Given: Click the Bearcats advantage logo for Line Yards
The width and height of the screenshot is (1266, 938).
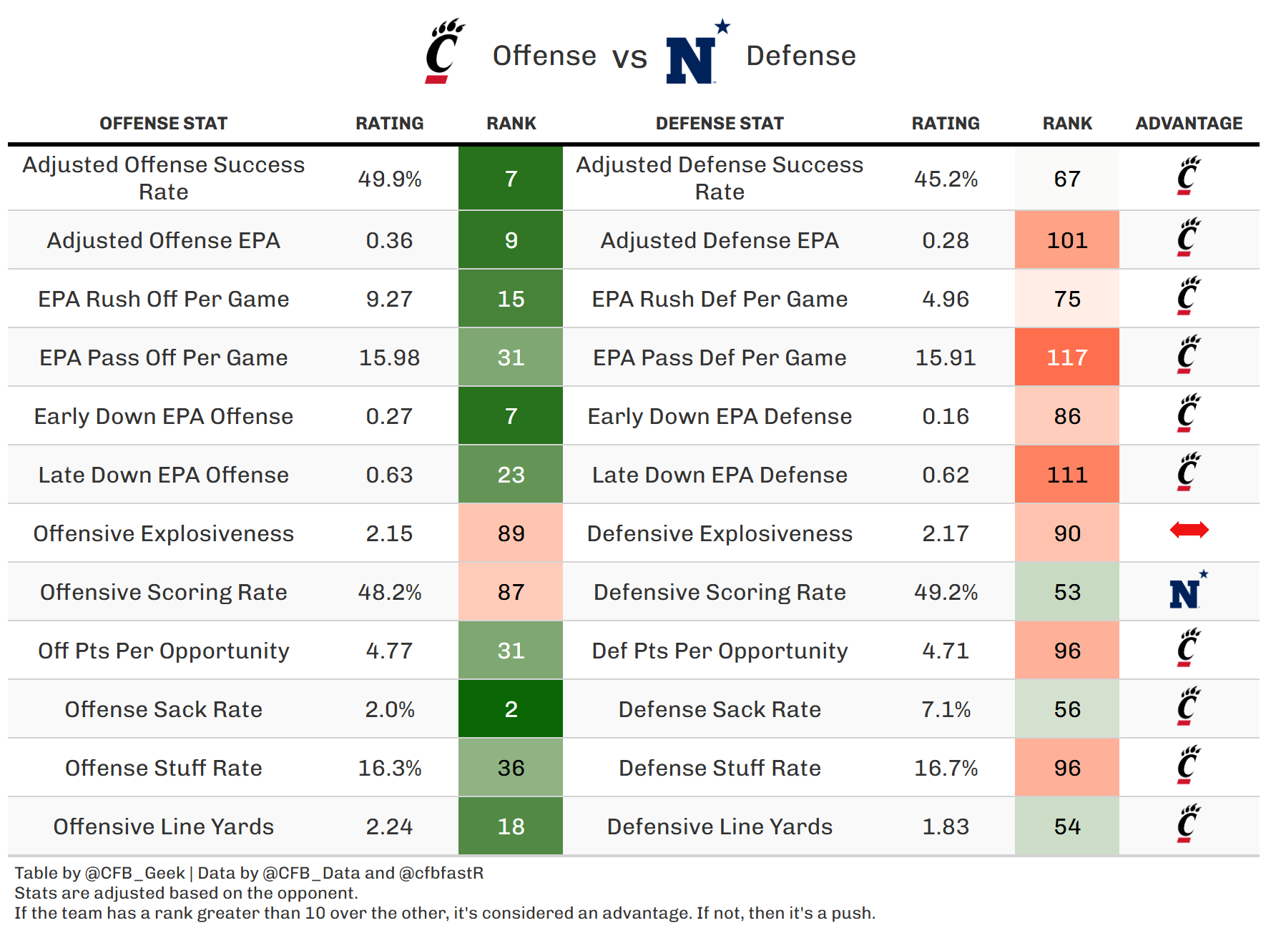Looking at the screenshot, I should pyautogui.click(x=1189, y=824).
